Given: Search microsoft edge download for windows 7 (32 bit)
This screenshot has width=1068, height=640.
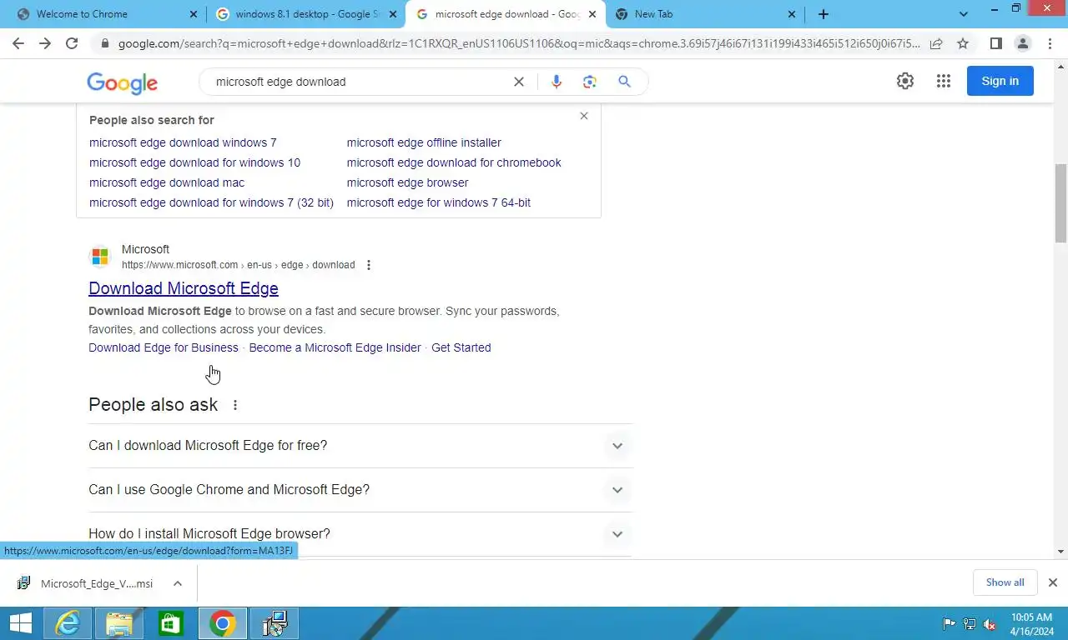Looking at the screenshot, I should click(211, 202).
